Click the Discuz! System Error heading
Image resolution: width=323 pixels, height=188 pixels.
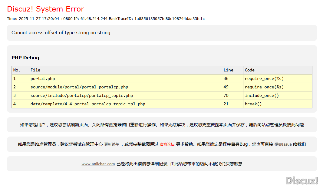pyautogui.click(x=45, y=9)
